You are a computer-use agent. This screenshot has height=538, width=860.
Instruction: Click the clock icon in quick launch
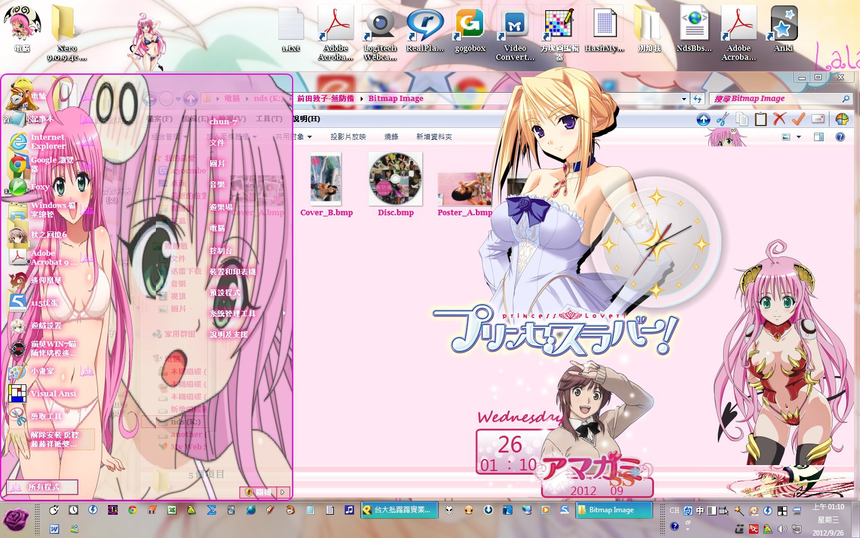coord(73,510)
